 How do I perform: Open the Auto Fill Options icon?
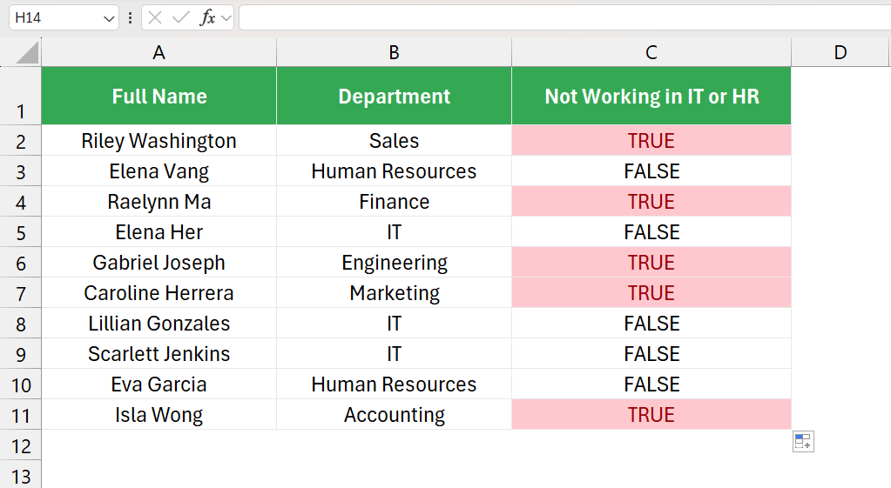[804, 442]
